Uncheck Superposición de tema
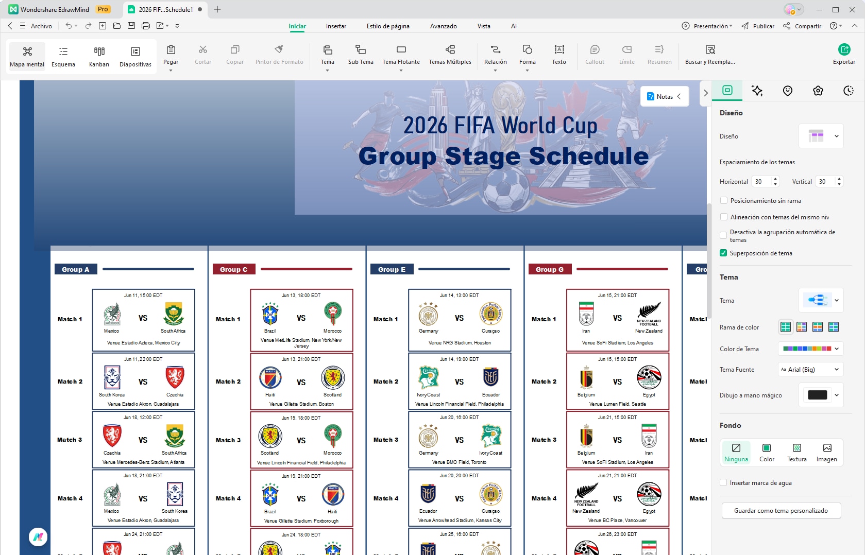Image resolution: width=865 pixels, height=555 pixels. 724,253
